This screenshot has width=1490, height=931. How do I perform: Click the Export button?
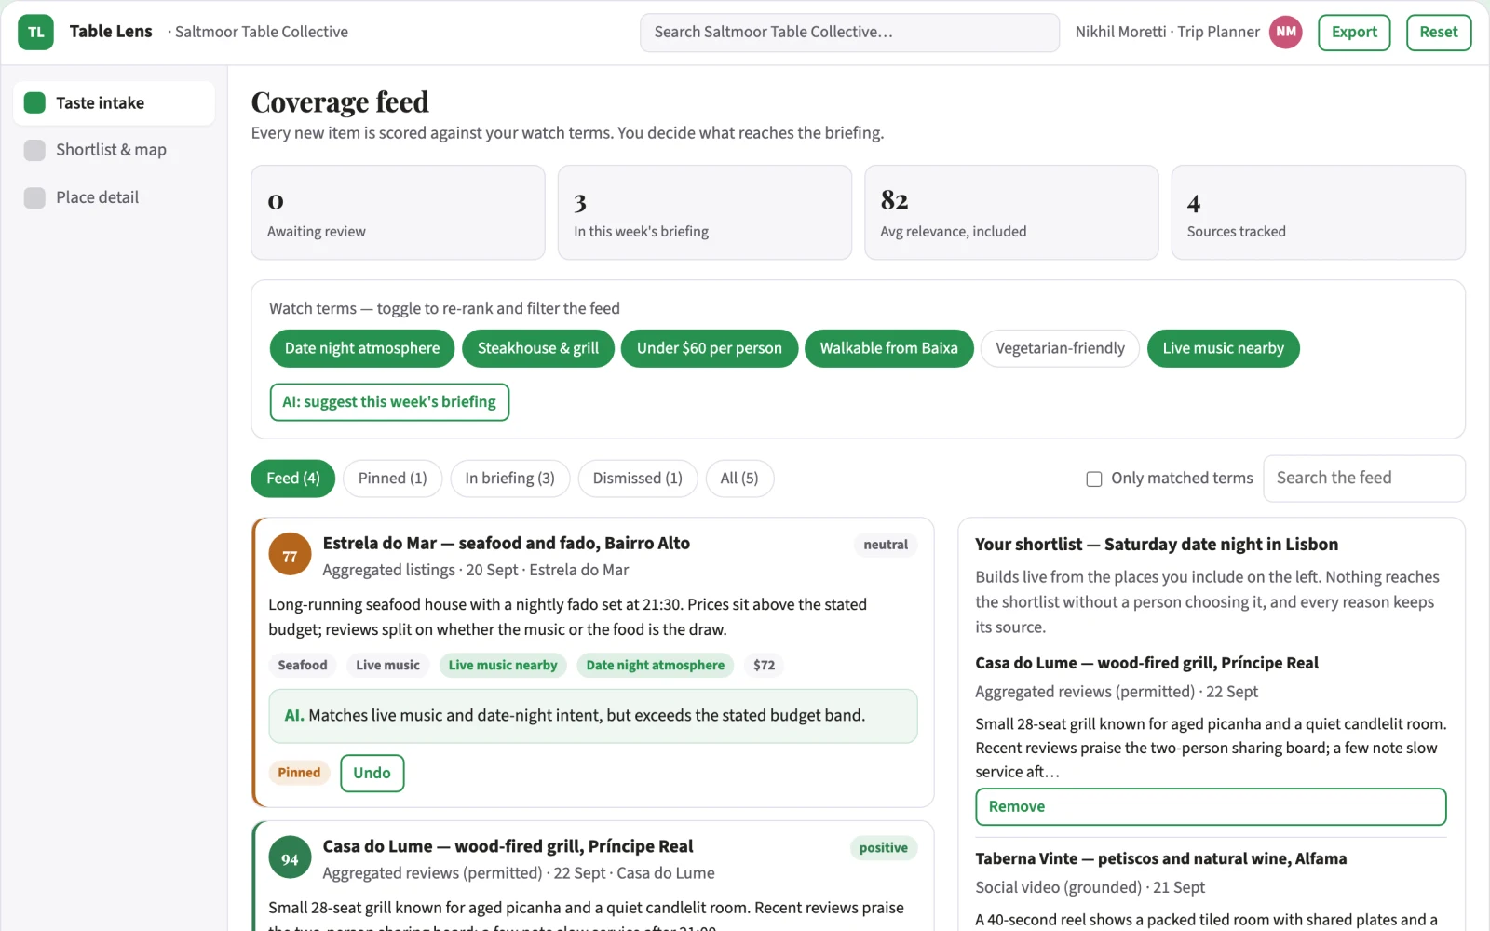[1354, 33]
